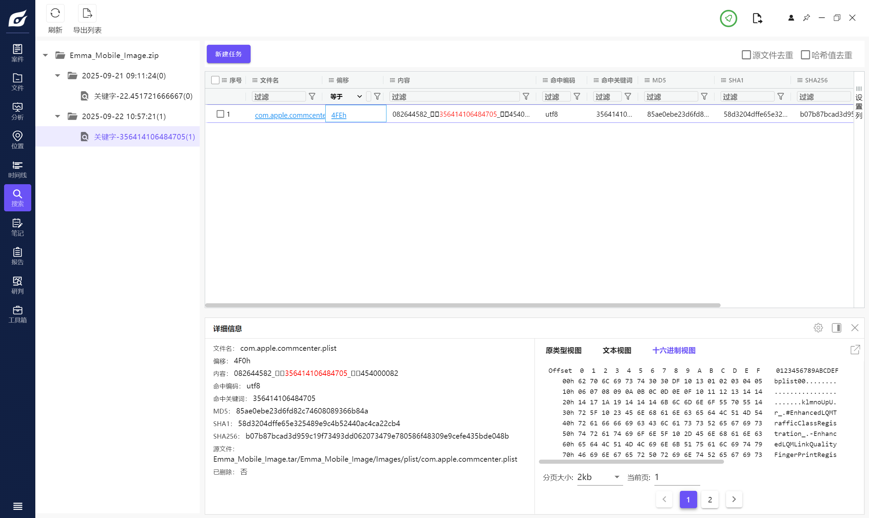869x518 pixels.
Task: Check the row 1 result checkbox
Action: [220, 114]
